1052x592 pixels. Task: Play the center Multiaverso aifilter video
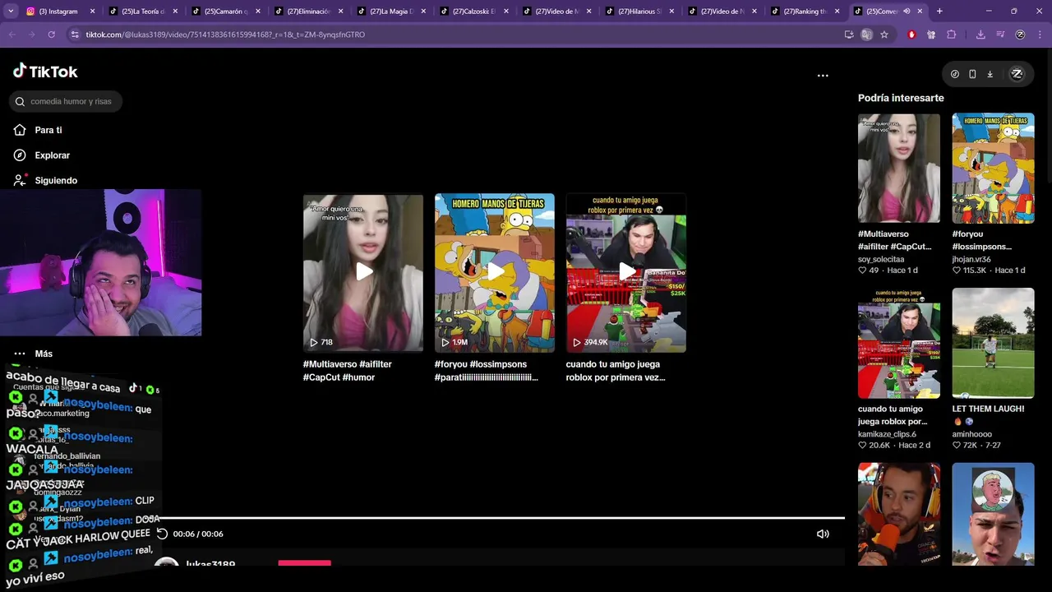(363, 273)
